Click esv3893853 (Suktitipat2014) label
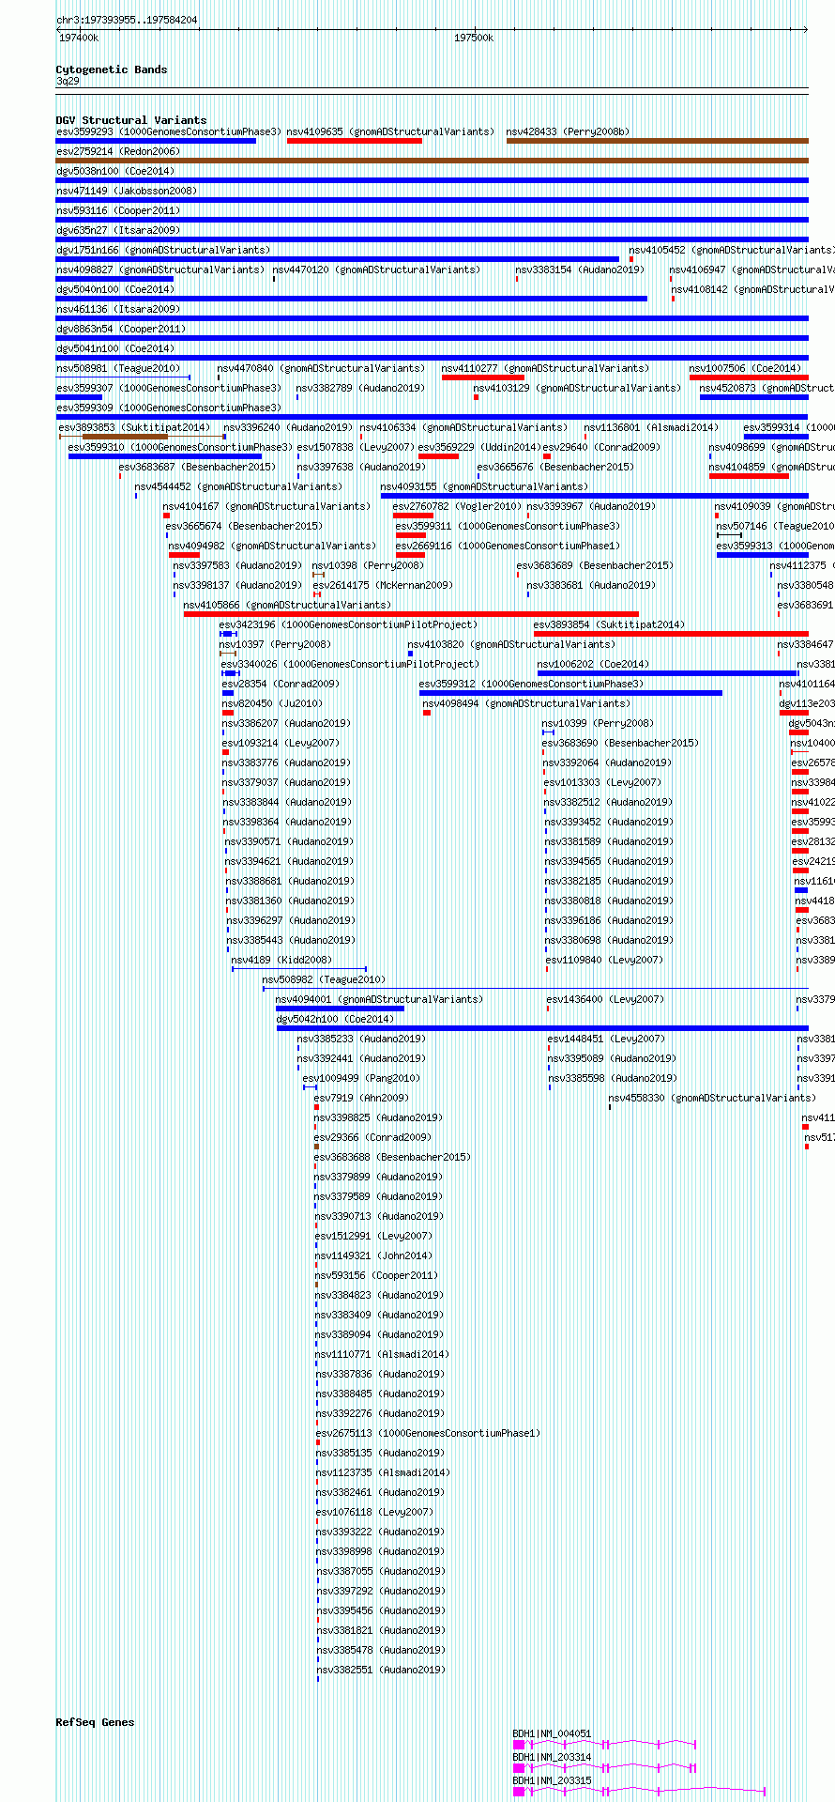Image resolution: width=835 pixels, height=1802 pixels. (x=134, y=428)
